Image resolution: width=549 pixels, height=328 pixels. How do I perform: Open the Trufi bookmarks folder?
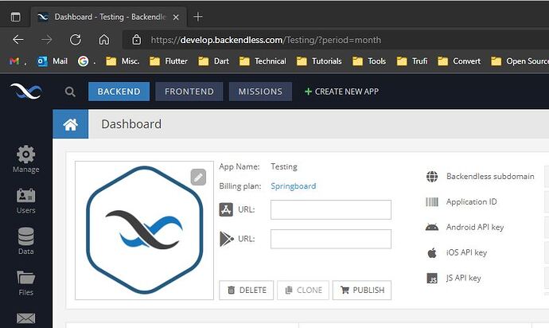point(412,61)
